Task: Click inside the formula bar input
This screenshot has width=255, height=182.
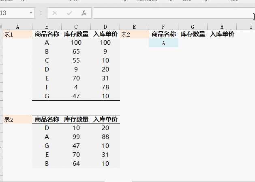Action: [170, 13]
